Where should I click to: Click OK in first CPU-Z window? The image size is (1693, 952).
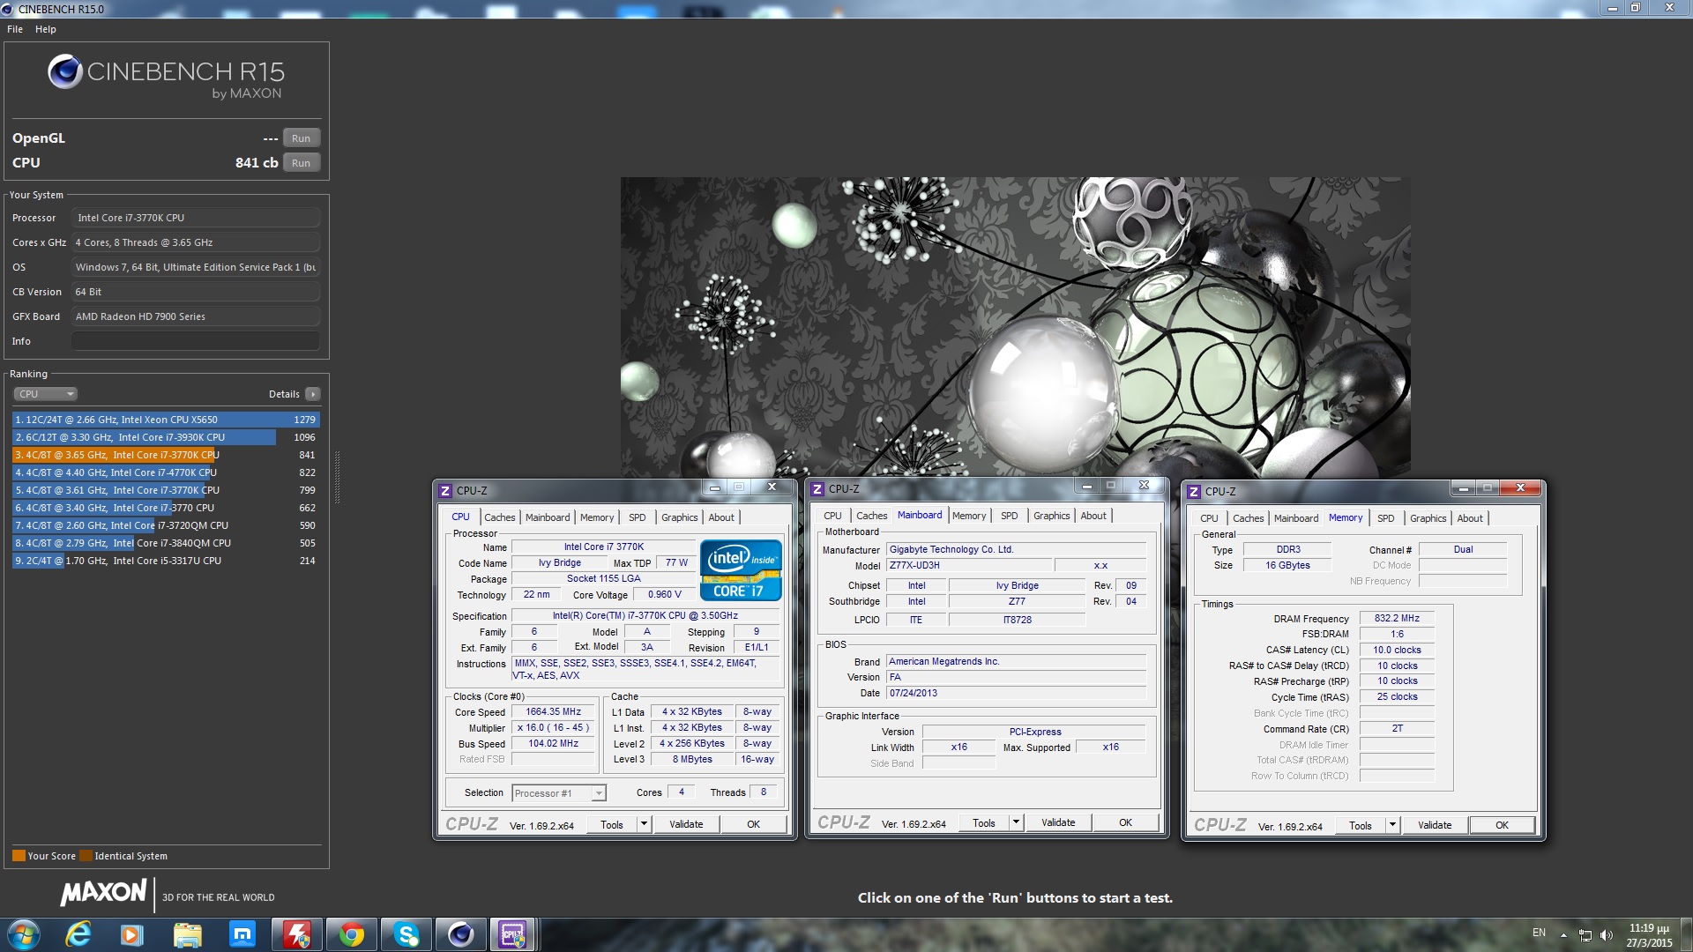click(x=753, y=825)
